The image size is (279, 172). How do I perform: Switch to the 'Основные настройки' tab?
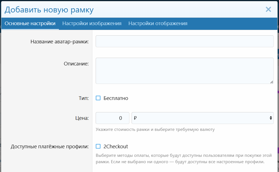[x=30, y=23]
